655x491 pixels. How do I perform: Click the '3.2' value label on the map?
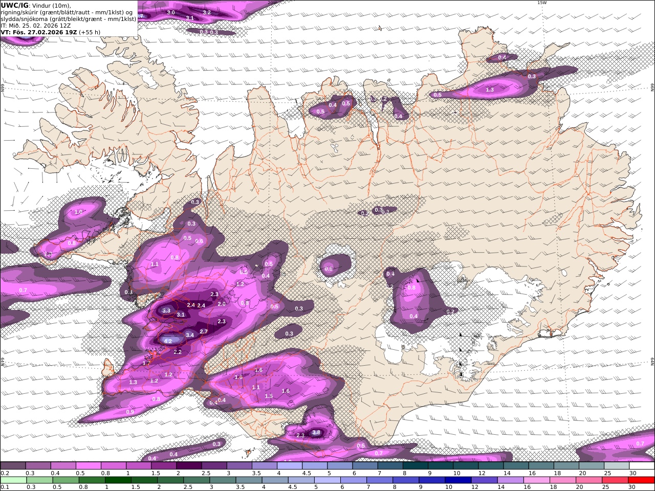(x=207, y=12)
